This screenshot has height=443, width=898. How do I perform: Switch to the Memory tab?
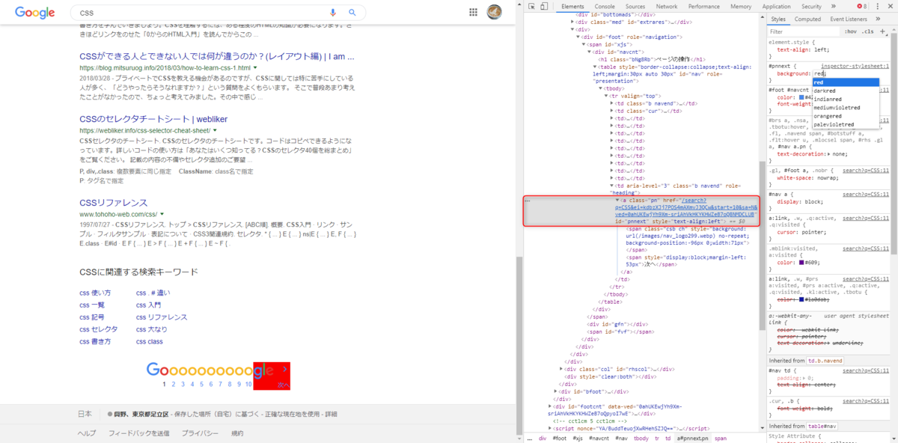pyautogui.click(x=741, y=6)
